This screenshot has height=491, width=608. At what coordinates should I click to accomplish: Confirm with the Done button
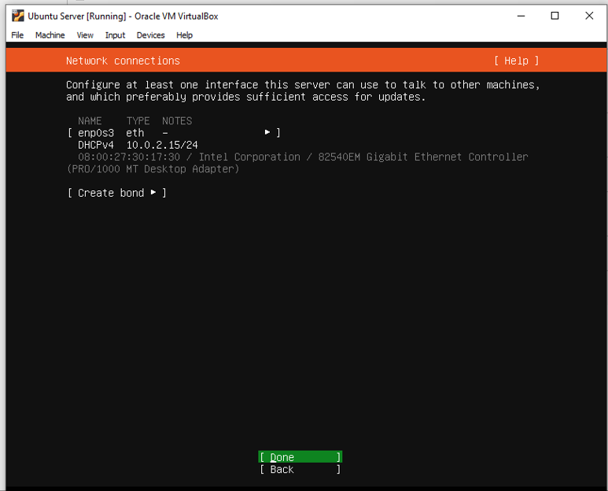pos(300,457)
